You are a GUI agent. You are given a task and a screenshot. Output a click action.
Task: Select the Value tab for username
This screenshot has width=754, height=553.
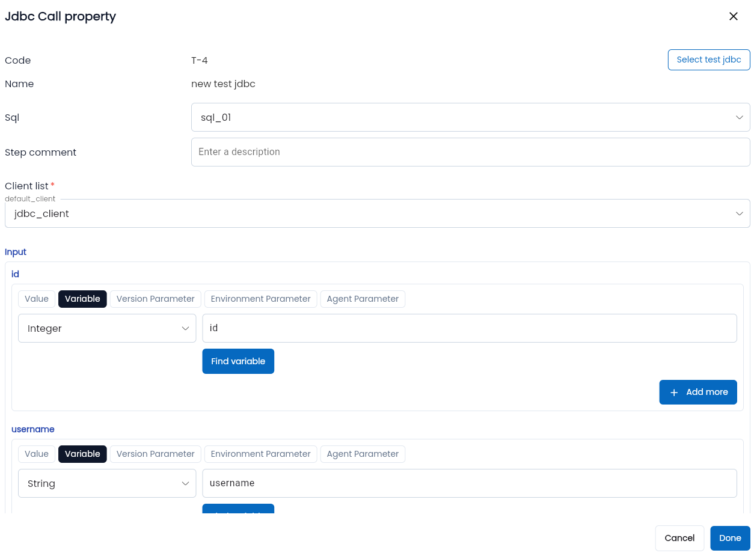(37, 454)
